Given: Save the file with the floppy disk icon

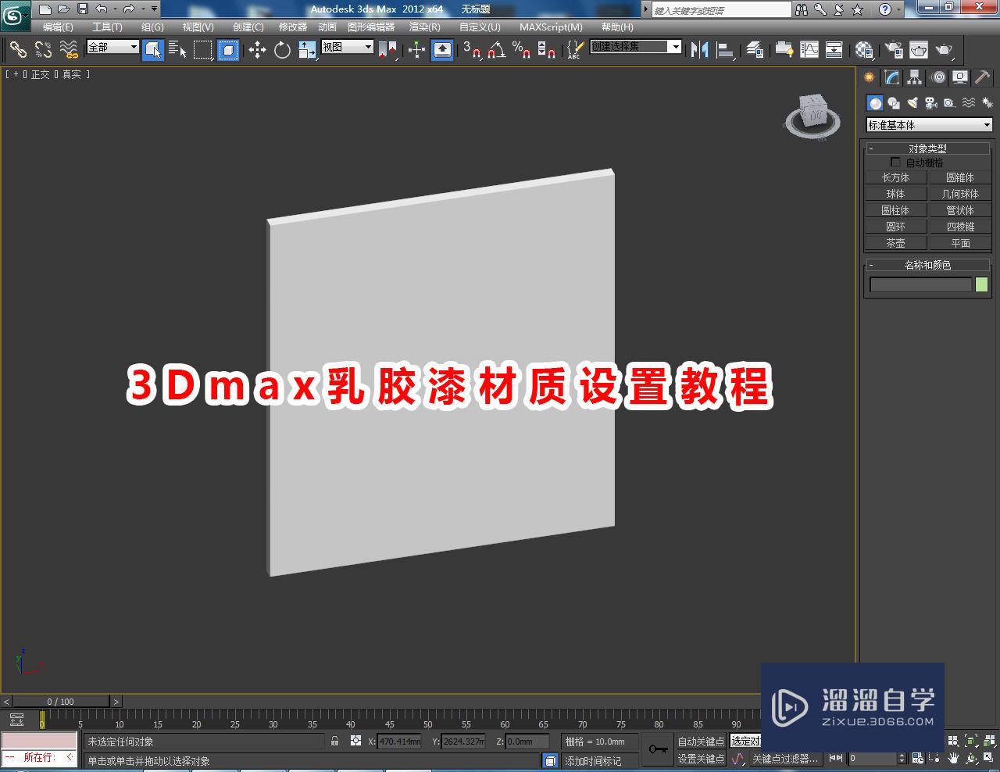Looking at the screenshot, I should pyautogui.click(x=83, y=9).
